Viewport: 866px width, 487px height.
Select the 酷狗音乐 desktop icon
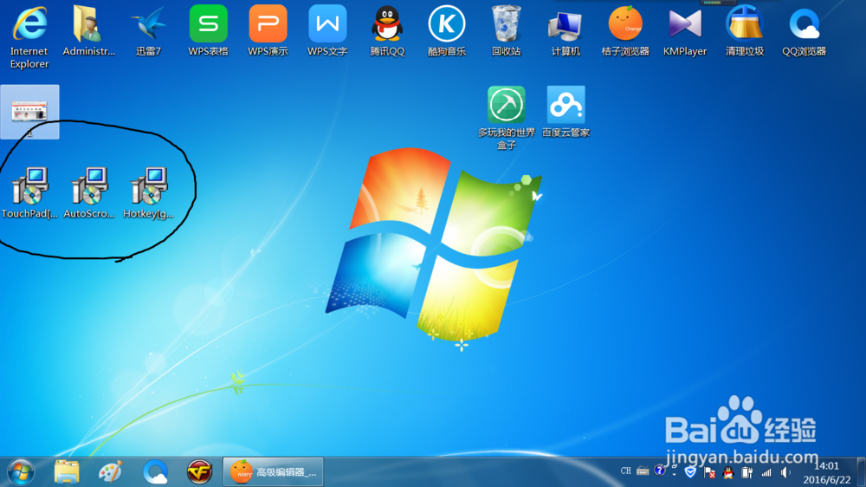pyautogui.click(x=447, y=31)
